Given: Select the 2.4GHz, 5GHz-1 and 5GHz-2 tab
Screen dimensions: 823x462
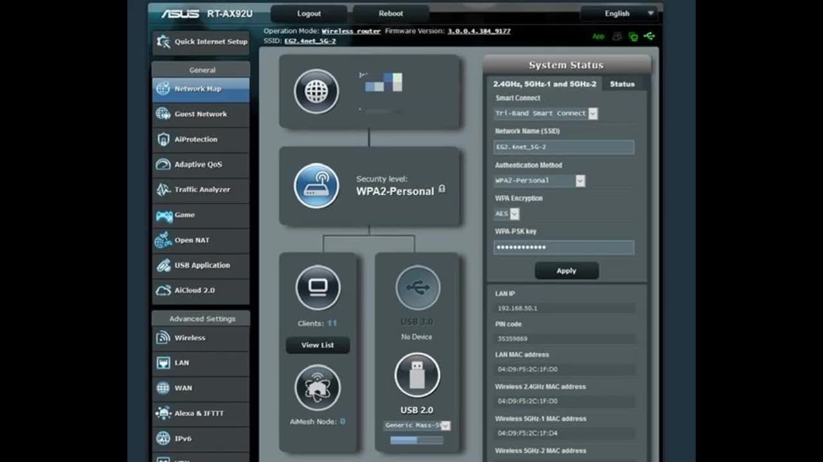Looking at the screenshot, I should (545, 84).
